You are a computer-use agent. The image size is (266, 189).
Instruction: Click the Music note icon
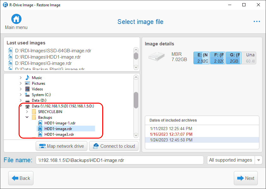click(27, 77)
